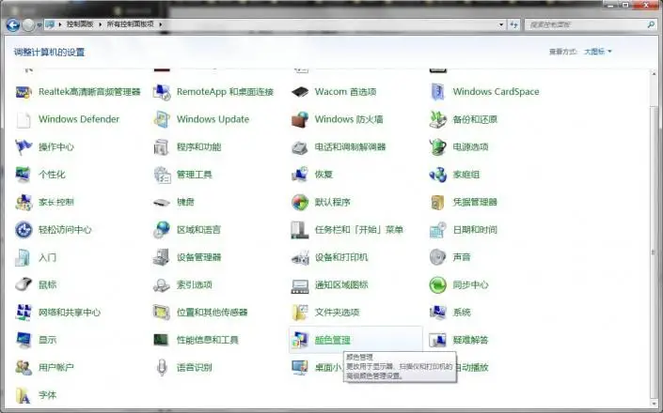Viewport: 663px width, 413px height.
Task: Open the 程序和功能 icon
Action: click(x=162, y=146)
